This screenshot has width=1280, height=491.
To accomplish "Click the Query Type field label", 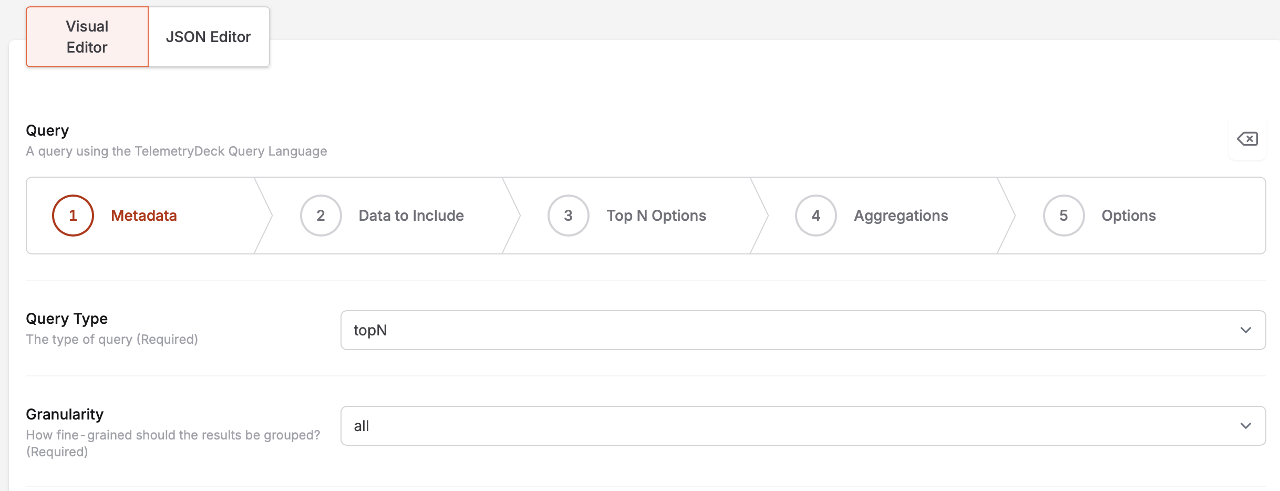I will click(x=67, y=319).
